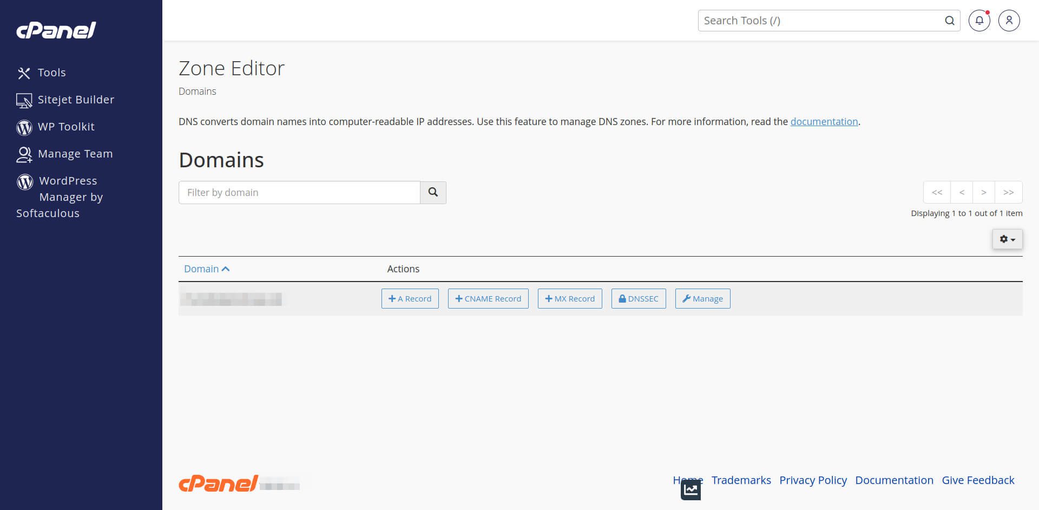Viewport: 1039px width, 510px height.
Task: Click the MX Record button
Action: pyautogui.click(x=569, y=298)
